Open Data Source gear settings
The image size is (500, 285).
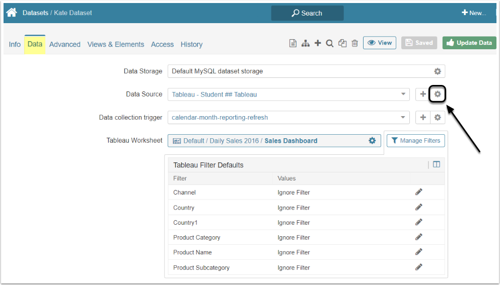tap(438, 94)
